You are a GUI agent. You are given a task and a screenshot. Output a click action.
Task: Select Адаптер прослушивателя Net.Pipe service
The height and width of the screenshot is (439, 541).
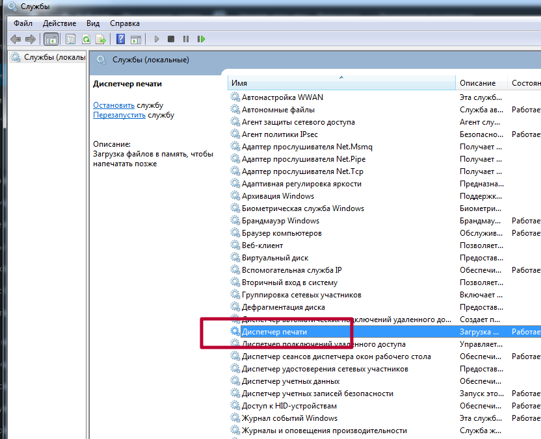[304, 159]
